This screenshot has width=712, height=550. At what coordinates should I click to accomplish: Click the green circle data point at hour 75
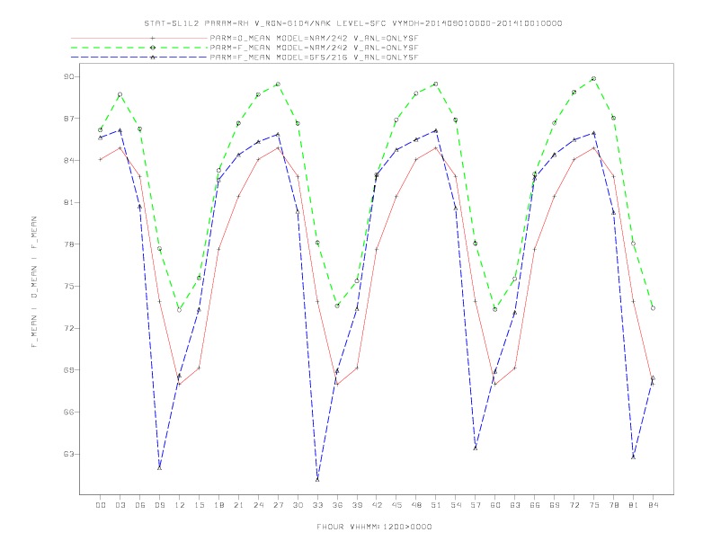pos(593,78)
